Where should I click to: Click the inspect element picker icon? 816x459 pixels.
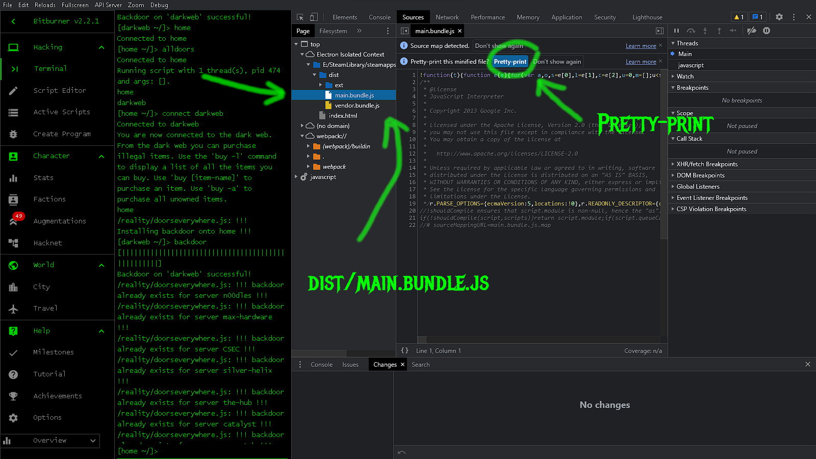(x=300, y=17)
